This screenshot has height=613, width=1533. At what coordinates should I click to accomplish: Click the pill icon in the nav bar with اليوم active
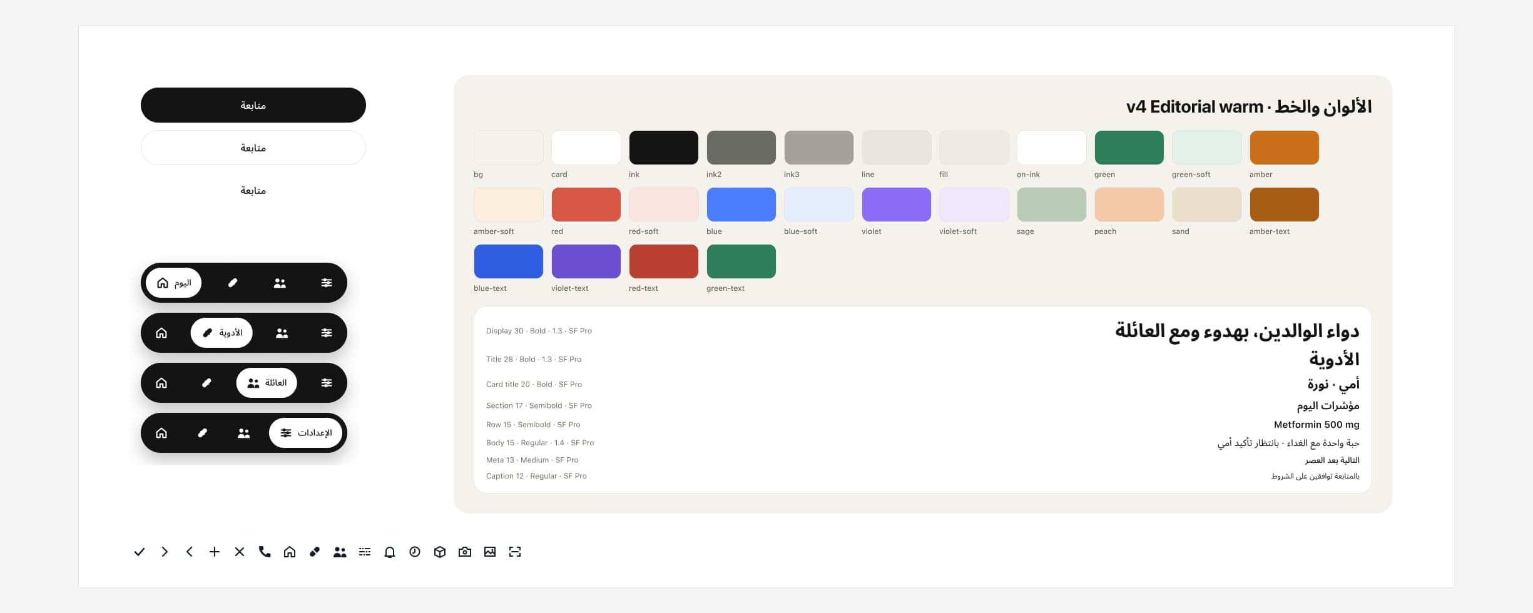233,283
